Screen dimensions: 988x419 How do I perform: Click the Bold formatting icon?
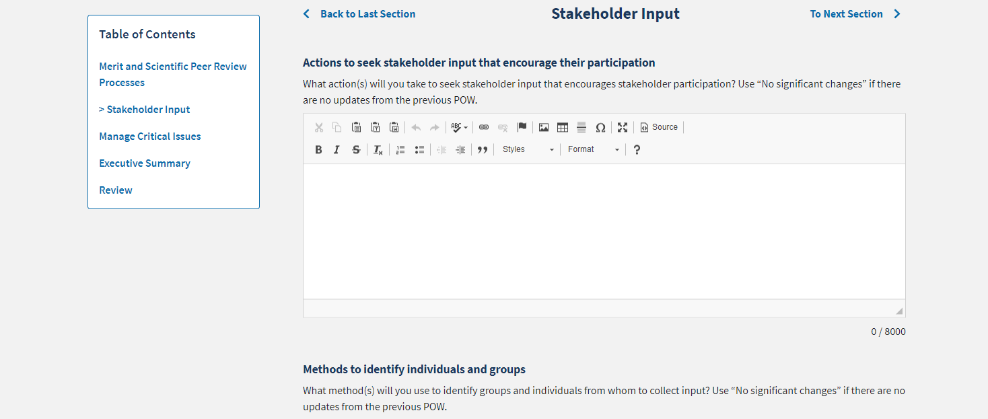tap(319, 149)
